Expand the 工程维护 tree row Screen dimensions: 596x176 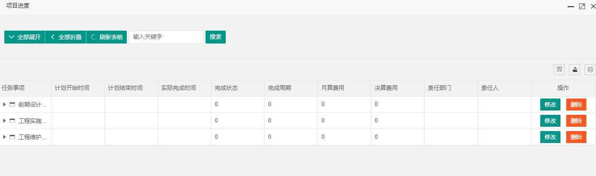pyautogui.click(x=4, y=137)
